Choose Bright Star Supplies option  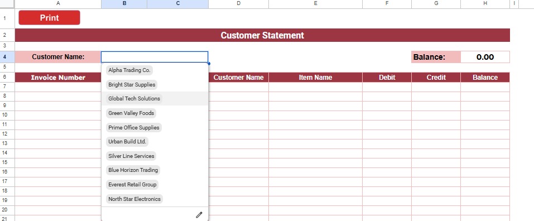tap(132, 84)
